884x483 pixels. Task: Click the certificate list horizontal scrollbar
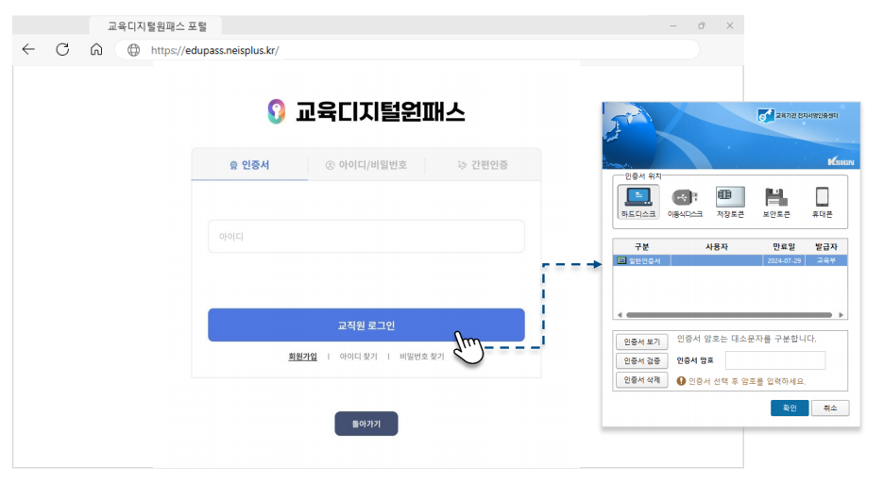[x=729, y=315]
